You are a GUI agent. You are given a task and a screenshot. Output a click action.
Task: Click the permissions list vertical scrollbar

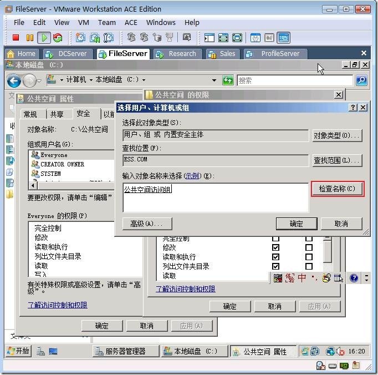pyautogui.click(x=328, y=251)
